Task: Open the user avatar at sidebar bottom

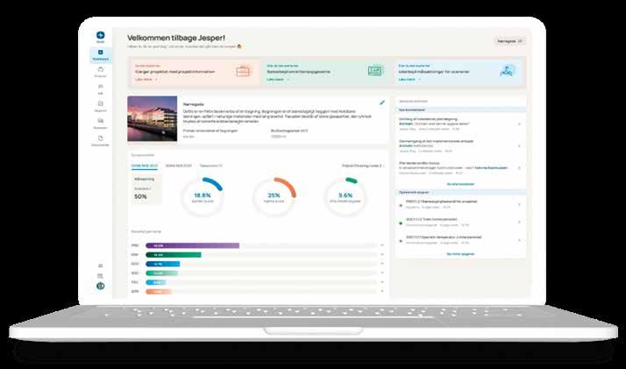Action: 100,286
